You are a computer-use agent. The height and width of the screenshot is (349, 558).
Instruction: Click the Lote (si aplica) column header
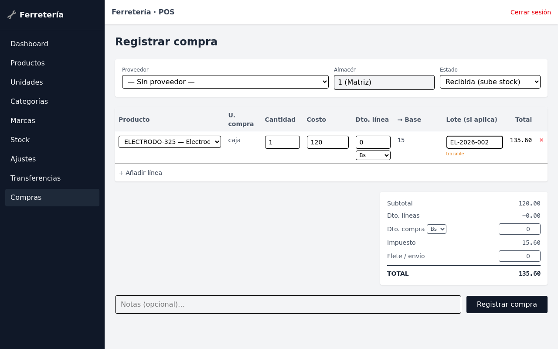472,120
